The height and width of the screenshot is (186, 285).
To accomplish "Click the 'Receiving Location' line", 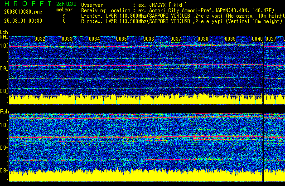I will (178, 10).
